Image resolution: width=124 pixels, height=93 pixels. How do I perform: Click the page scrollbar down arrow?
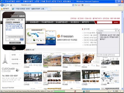[122, 89]
